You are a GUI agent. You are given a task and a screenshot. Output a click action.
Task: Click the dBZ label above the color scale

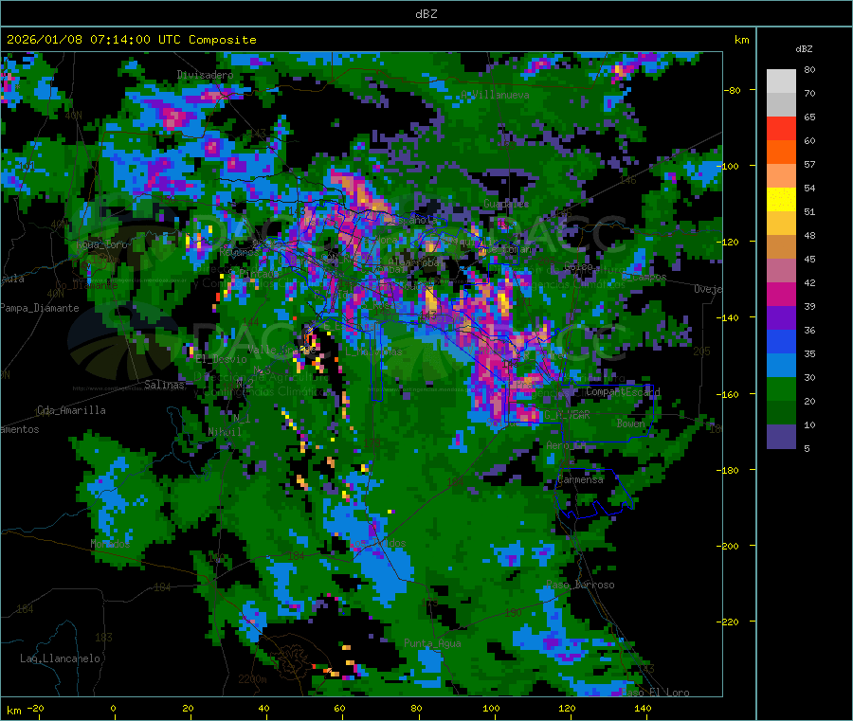[x=804, y=49]
